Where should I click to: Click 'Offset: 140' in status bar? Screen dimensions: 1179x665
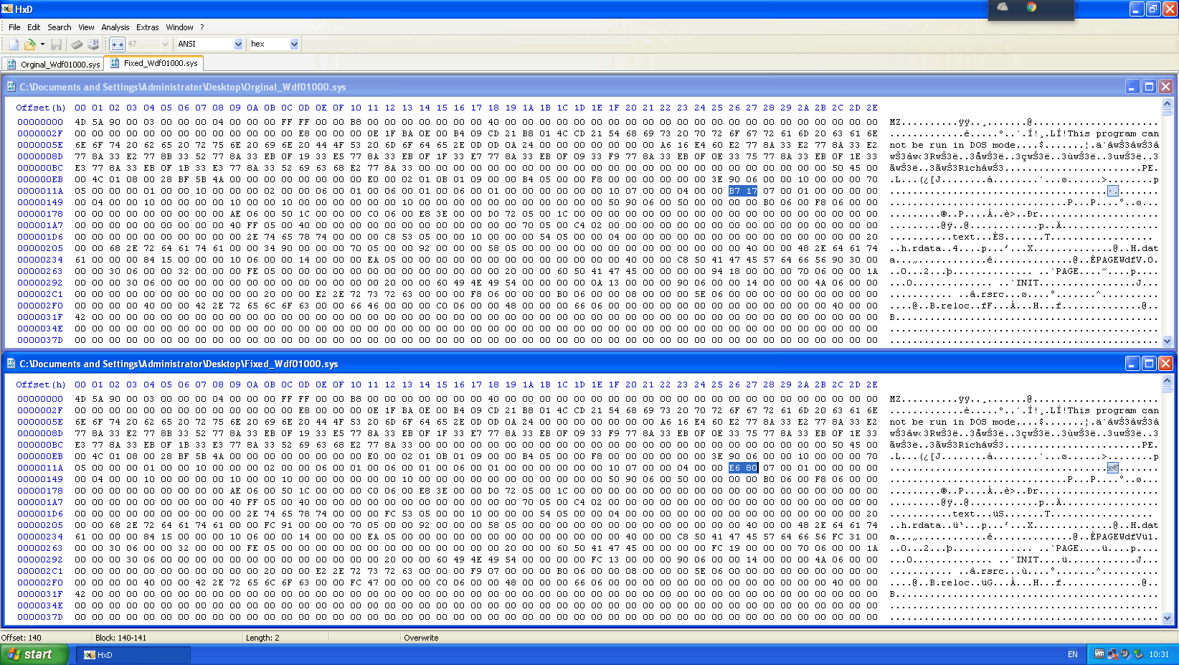22,638
